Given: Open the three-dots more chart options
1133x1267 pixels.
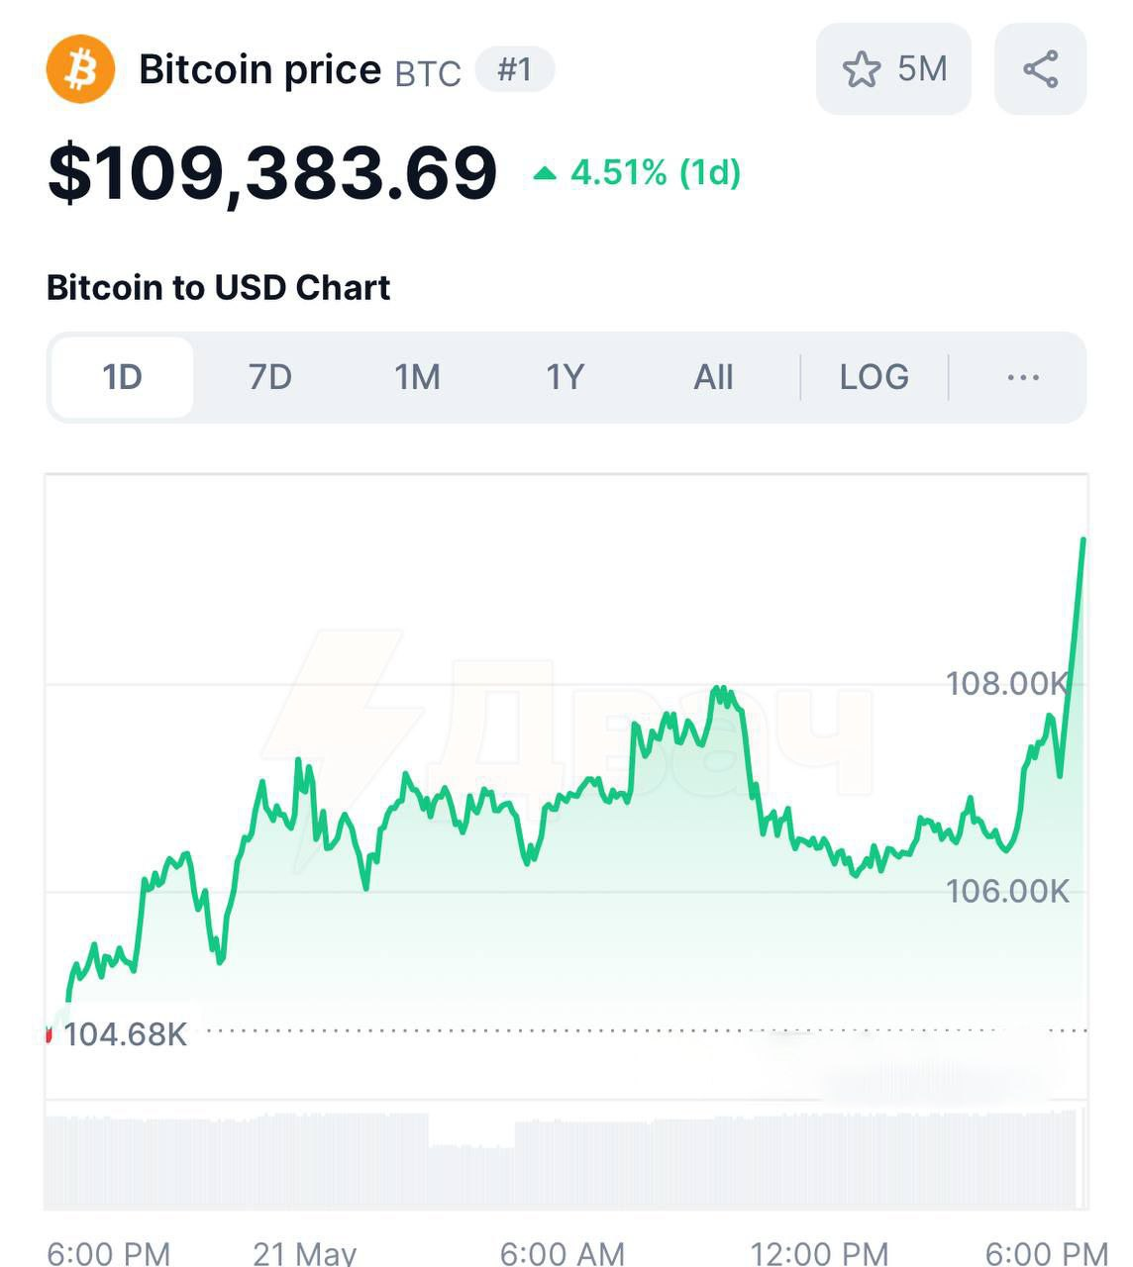Looking at the screenshot, I should [x=1022, y=377].
